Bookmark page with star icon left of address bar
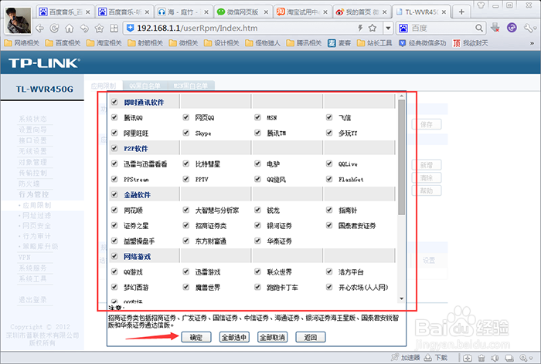541x364 pixels. coord(100,29)
